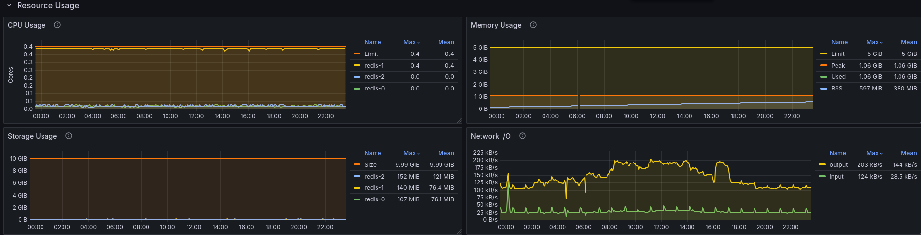Sort Memory Usage legend by Max
The height and width of the screenshot is (235, 921).
(874, 42)
